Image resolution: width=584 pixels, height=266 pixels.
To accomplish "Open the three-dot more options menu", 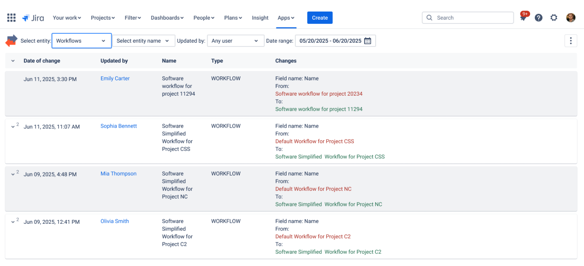I will 571,41.
